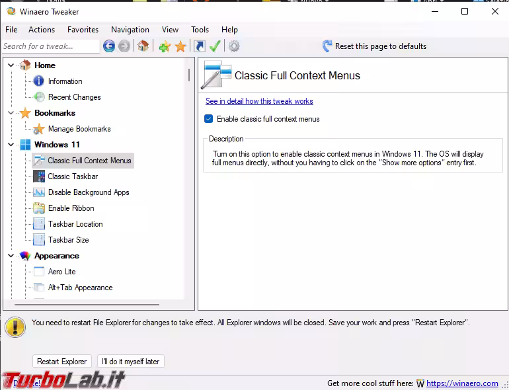Select Classic Taskbar in the tree
The height and width of the screenshot is (390, 509).
73,176
